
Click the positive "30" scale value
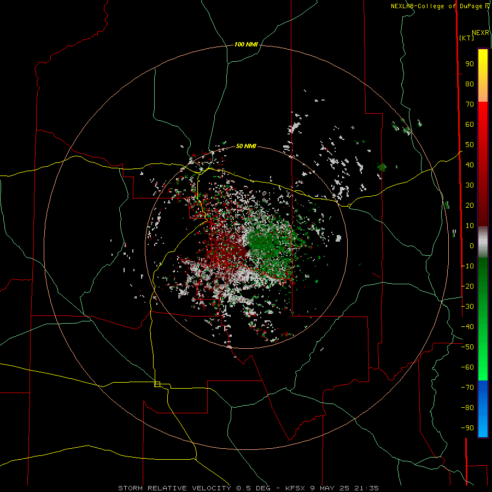point(470,185)
